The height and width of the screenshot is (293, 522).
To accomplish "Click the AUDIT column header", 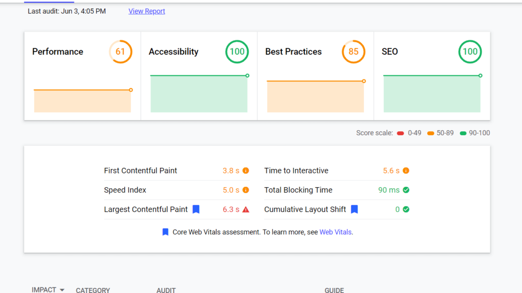I will pos(166,290).
